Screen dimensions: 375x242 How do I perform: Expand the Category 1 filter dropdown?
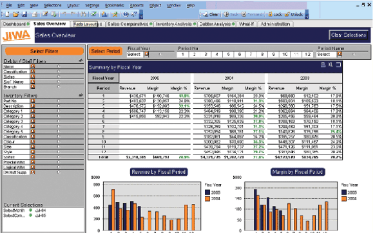32,111
